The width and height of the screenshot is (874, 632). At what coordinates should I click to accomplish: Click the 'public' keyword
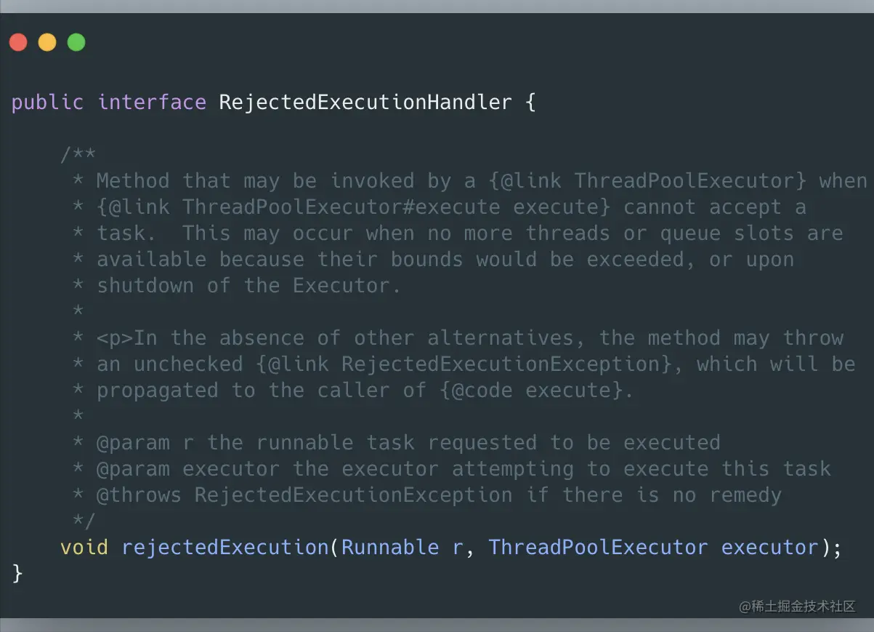pyautogui.click(x=47, y=103)
